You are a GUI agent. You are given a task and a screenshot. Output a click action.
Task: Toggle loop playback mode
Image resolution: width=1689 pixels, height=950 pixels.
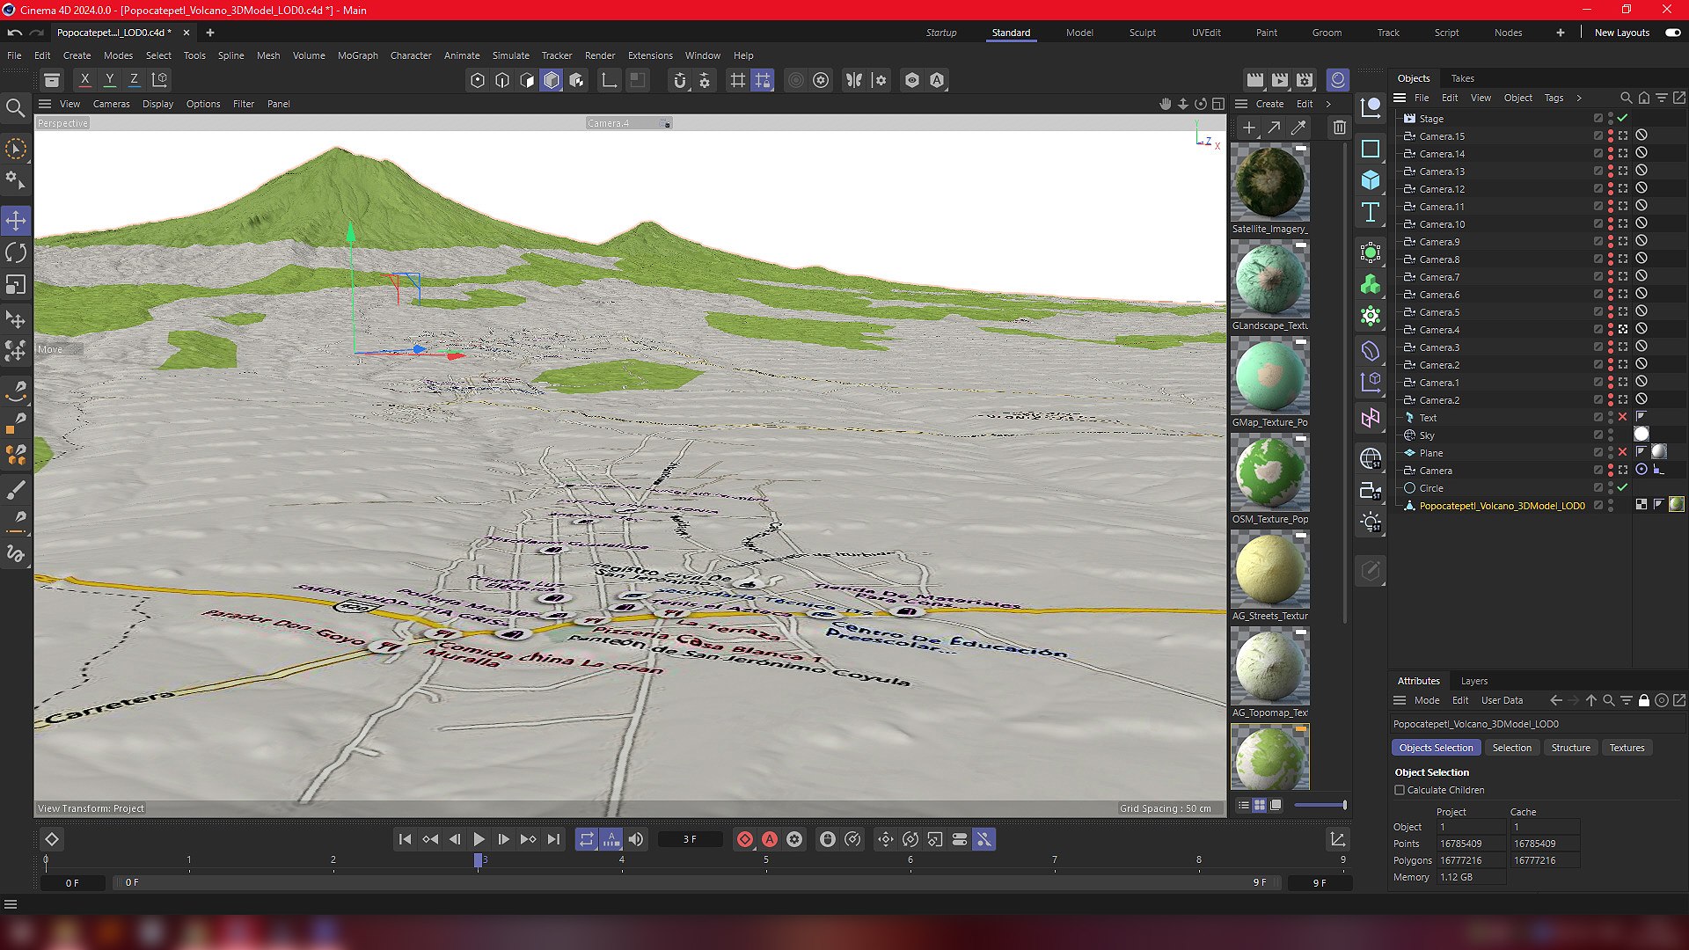[587, 839]
